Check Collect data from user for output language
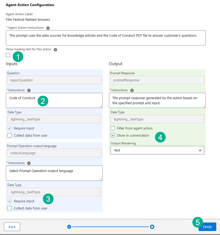Screen dimensions: 220x235 tap(10, 208)
